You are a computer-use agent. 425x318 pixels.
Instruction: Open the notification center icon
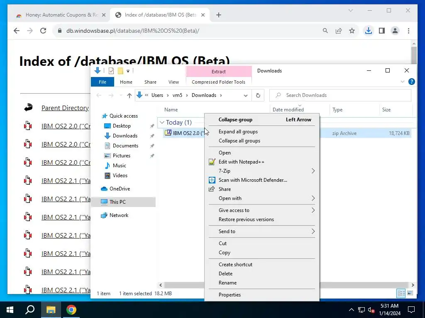click(x=411, y=310)
